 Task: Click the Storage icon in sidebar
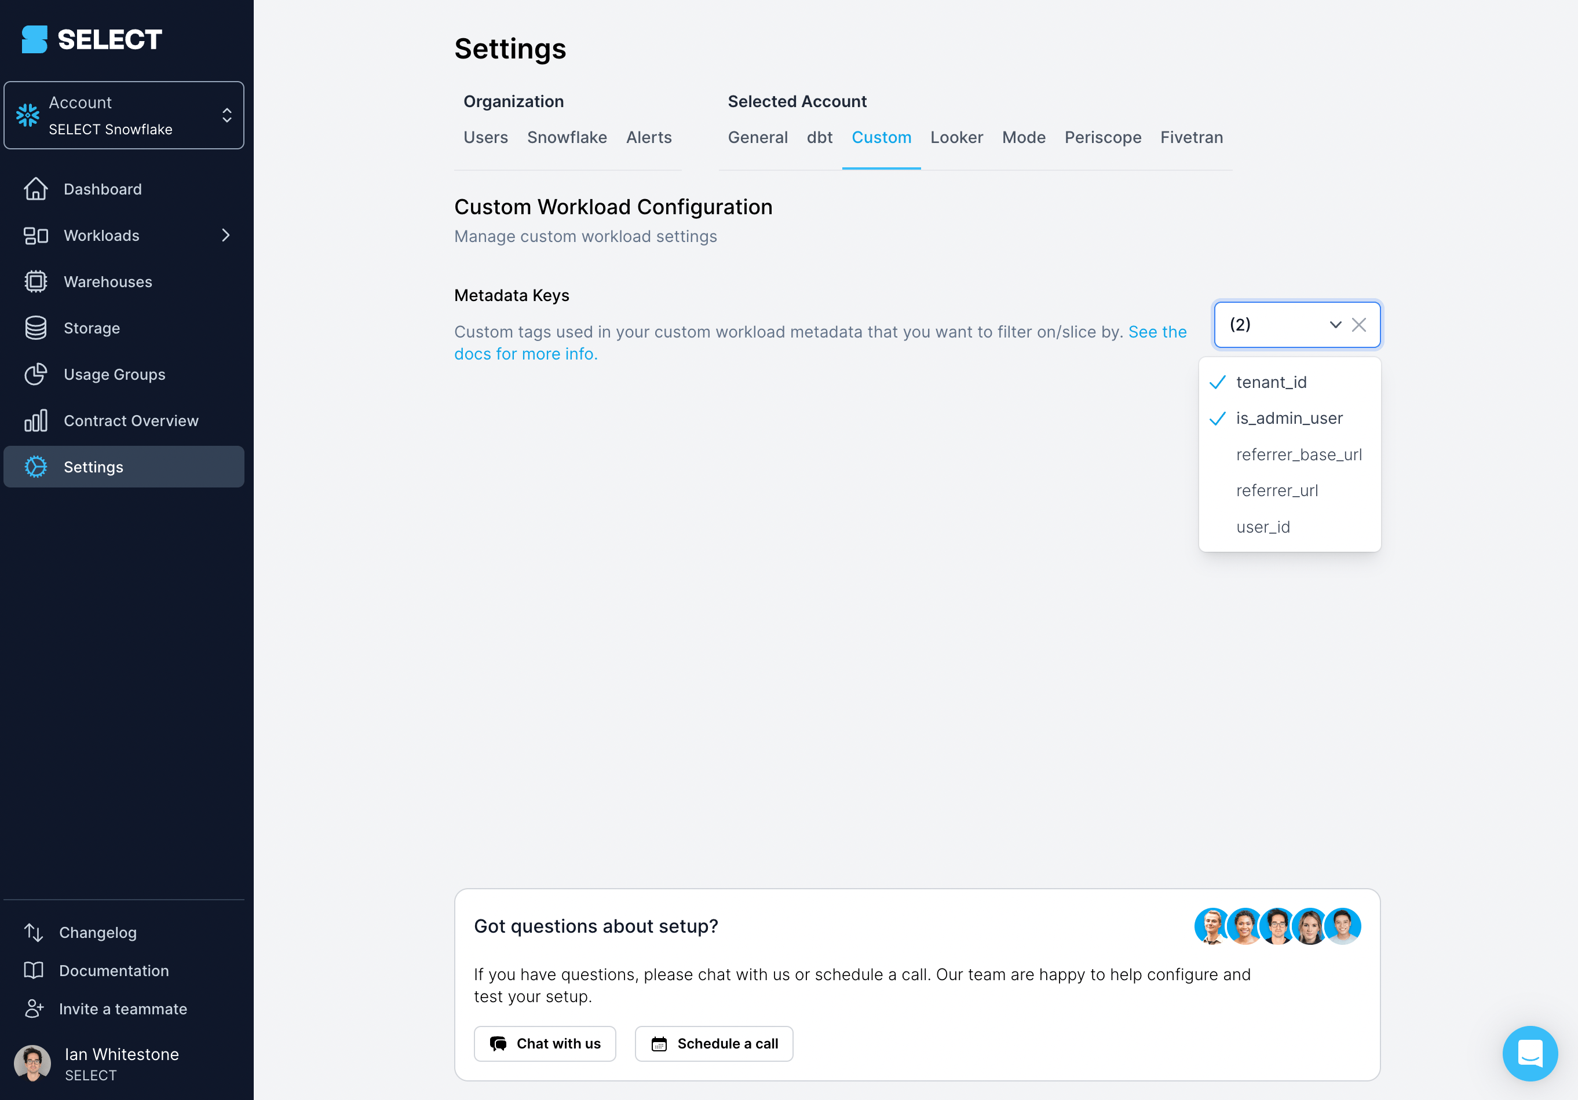coord(35,327)
